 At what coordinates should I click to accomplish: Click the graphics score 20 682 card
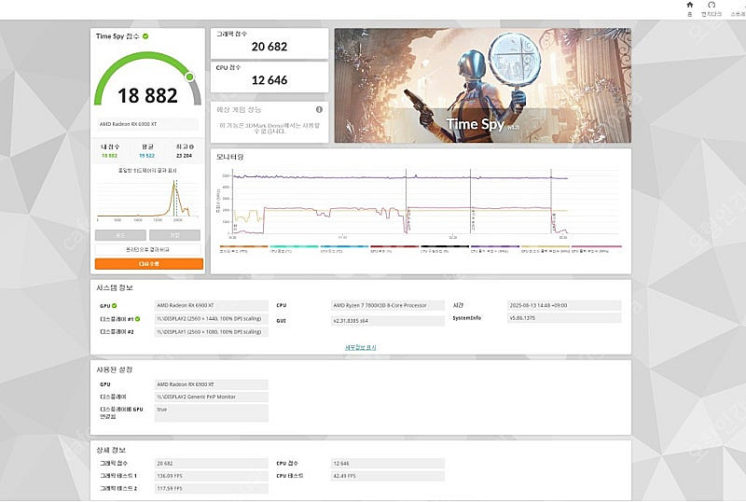pyautogui.click(x=269, y=43)
